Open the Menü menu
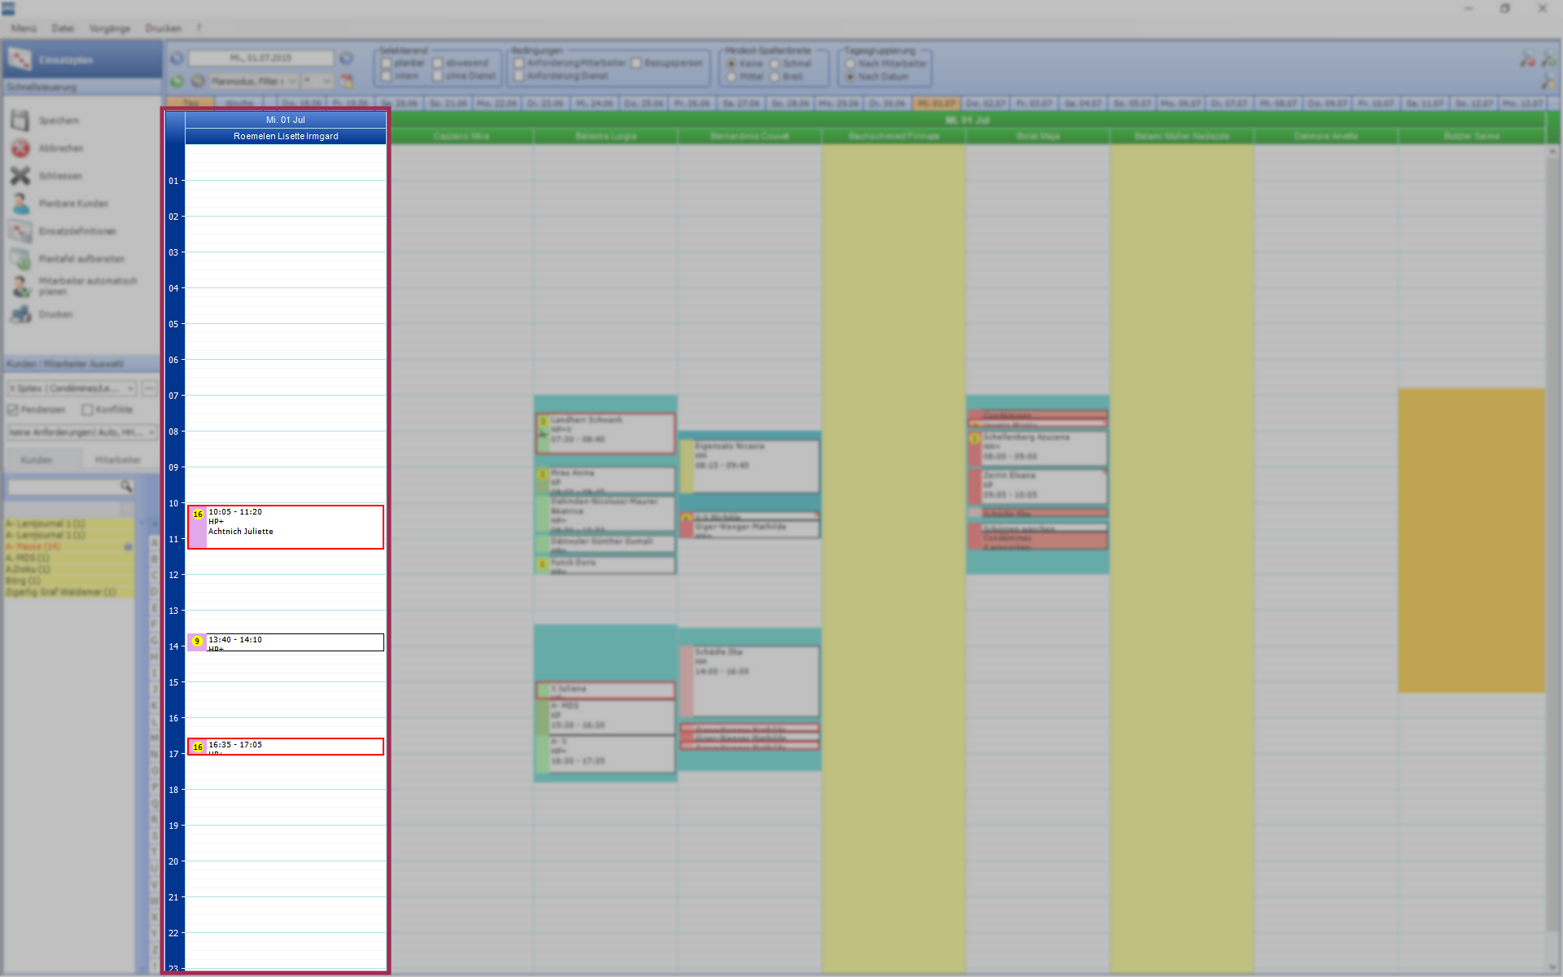 point(24,28)
